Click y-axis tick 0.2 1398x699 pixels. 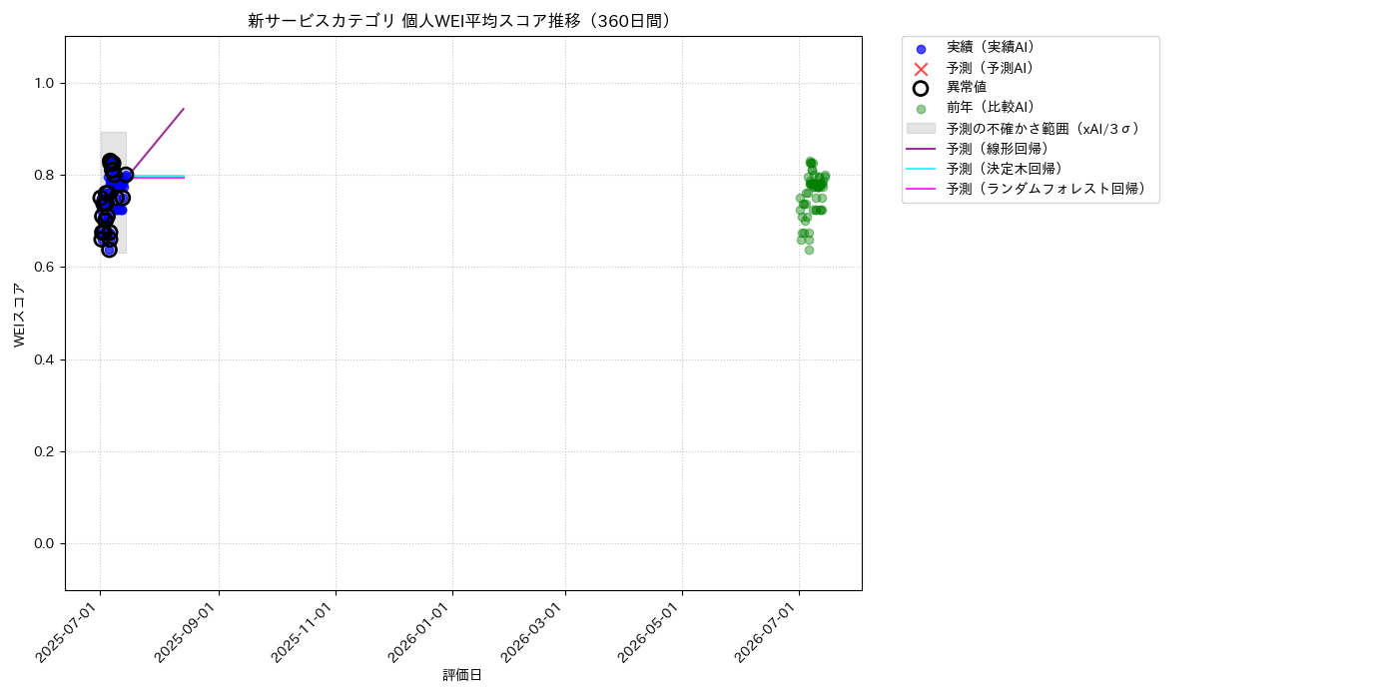tap(46, 451)
